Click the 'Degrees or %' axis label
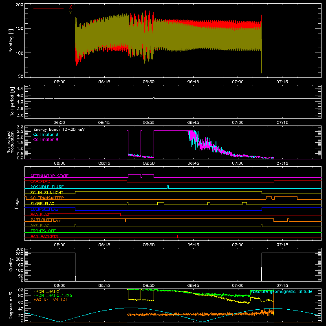 [x=11, y=305]
